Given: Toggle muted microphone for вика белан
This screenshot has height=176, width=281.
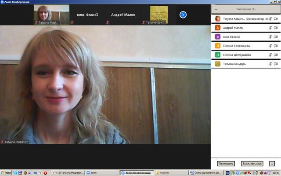Looking at the screenshot, I should (x=270, y=37).
